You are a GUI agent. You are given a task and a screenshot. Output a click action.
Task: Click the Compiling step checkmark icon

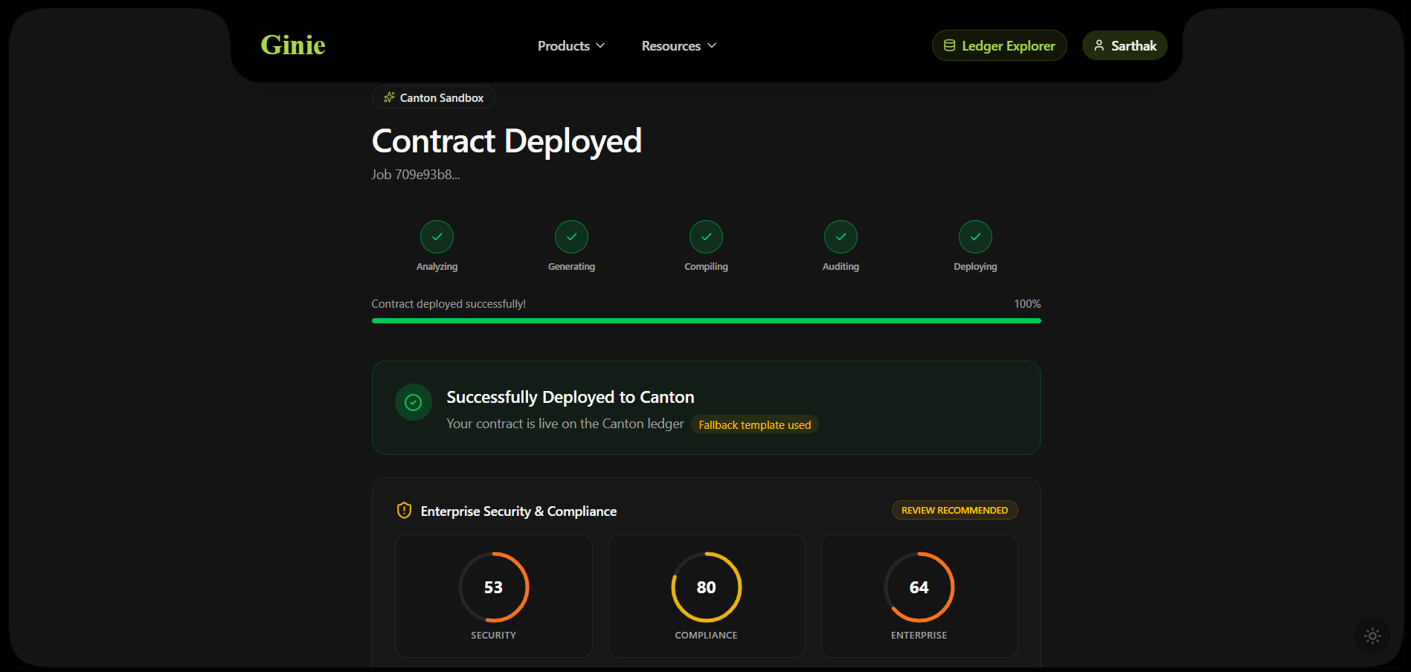click(706, 237)
